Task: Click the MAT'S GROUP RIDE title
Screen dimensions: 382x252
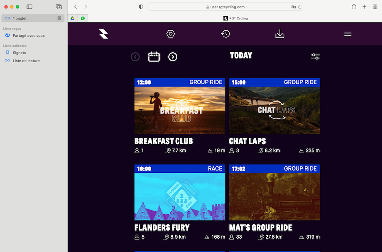Action: (x=260, y=228)
